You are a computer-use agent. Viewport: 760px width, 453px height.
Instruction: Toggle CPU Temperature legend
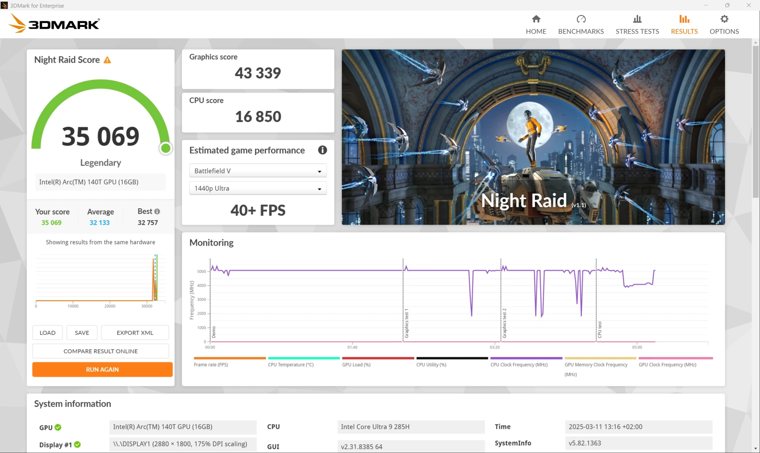coord(304,362)
